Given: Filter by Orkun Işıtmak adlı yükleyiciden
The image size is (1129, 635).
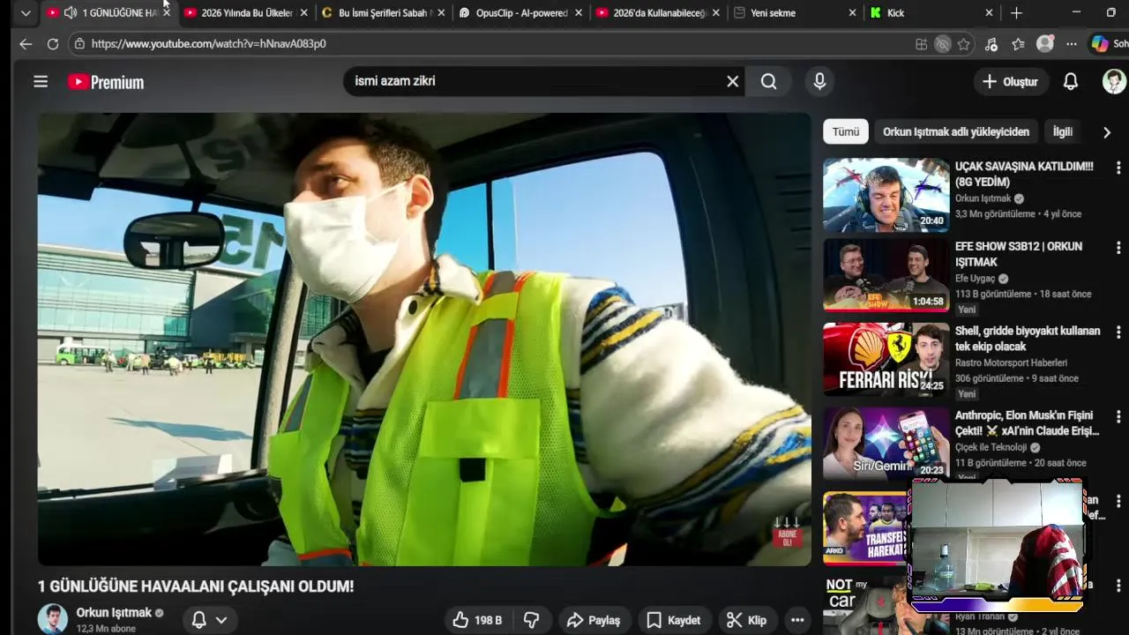Looking at the screenshot, I should click(x=956, y=131).
